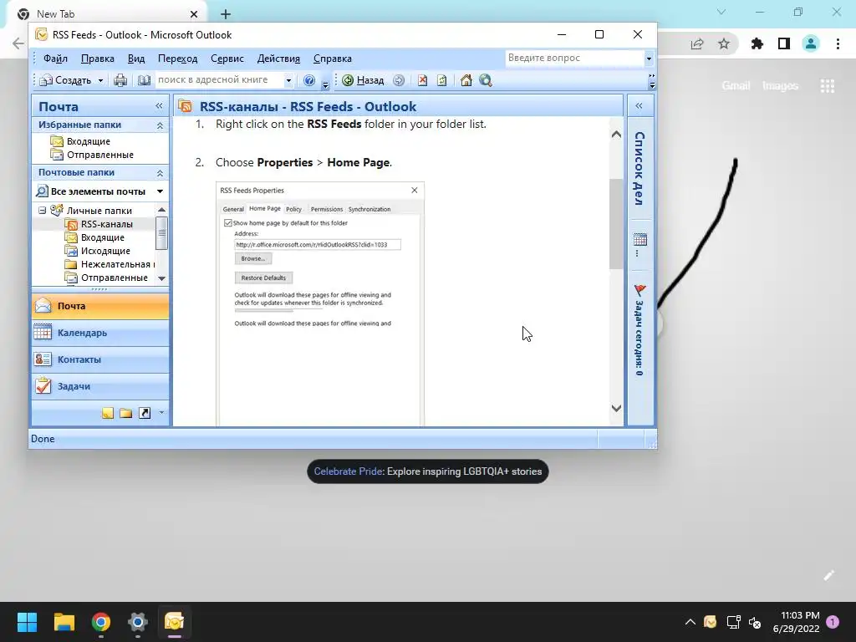
Task: Open the Chrome profile avatar
Action: click(811, 43)
